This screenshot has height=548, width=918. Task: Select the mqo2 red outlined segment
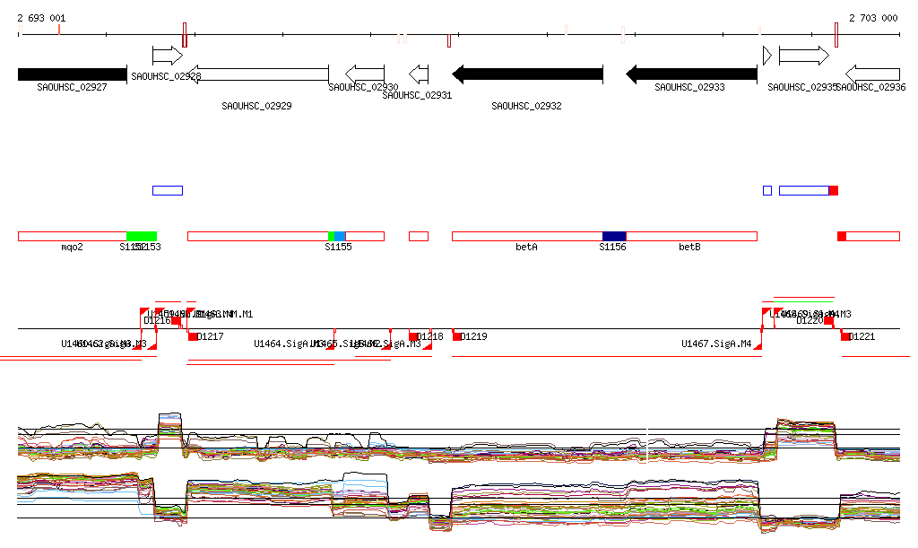[x=73, y=237]
